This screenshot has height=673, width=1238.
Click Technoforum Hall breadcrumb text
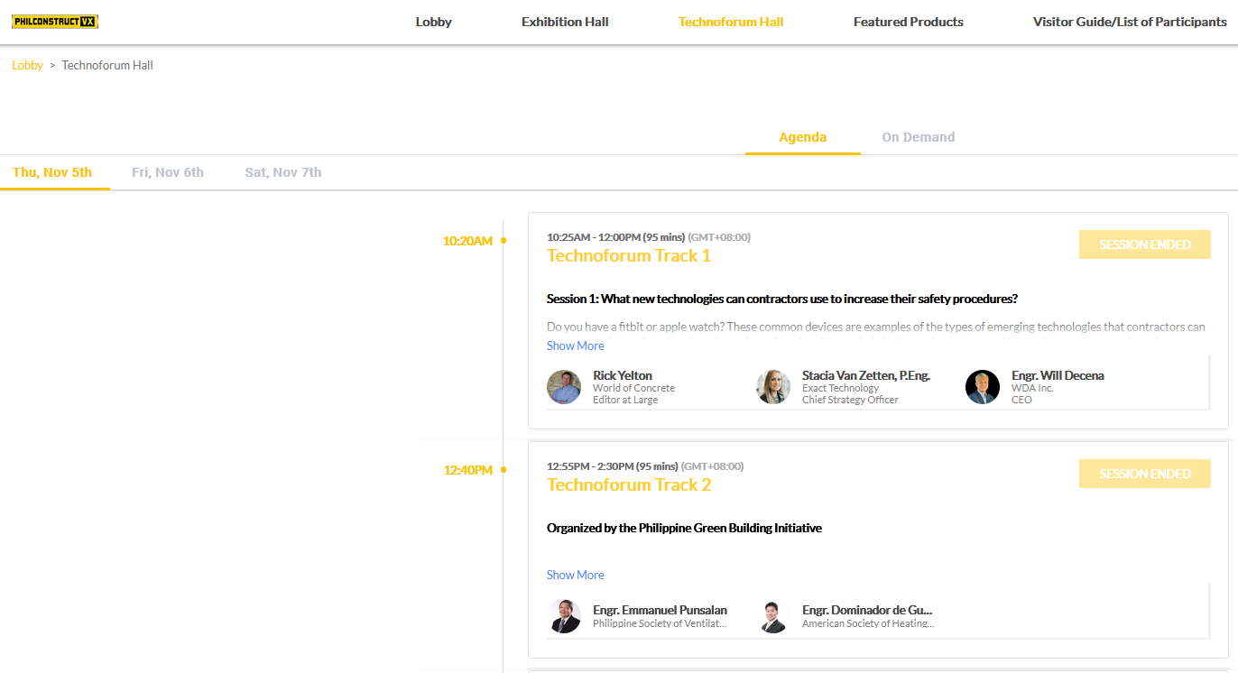pyautogui.click(x=107, y=65)
